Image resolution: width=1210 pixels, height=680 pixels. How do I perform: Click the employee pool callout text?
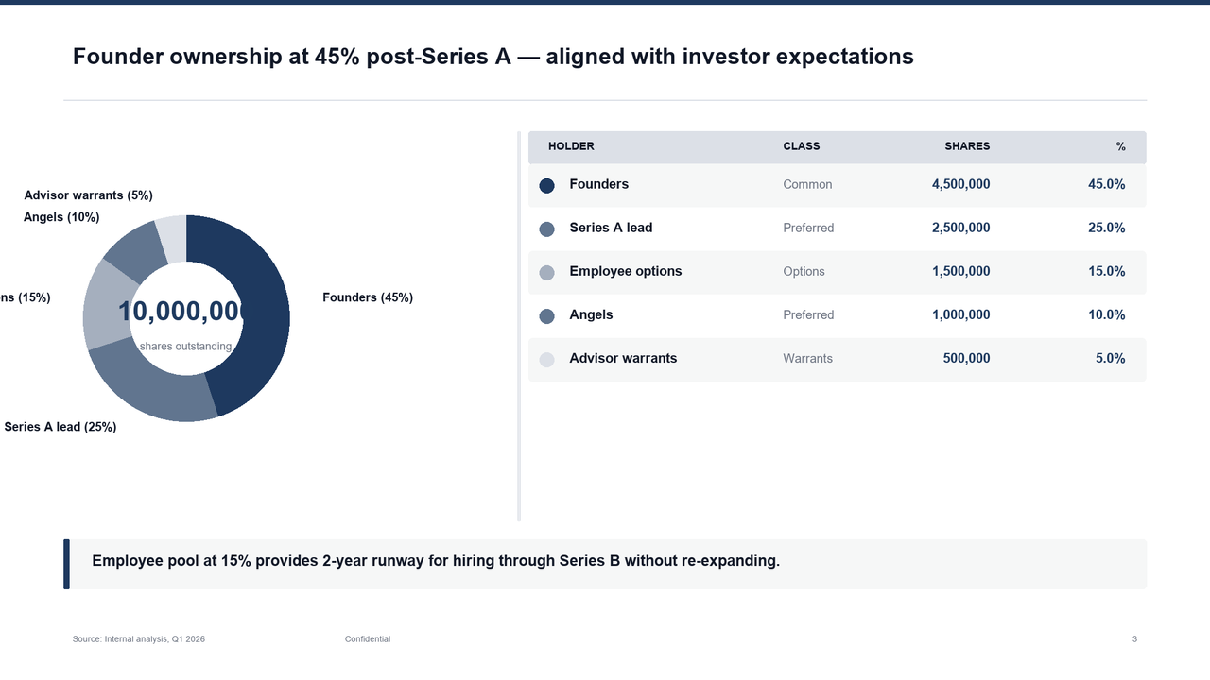pos(436,561)
